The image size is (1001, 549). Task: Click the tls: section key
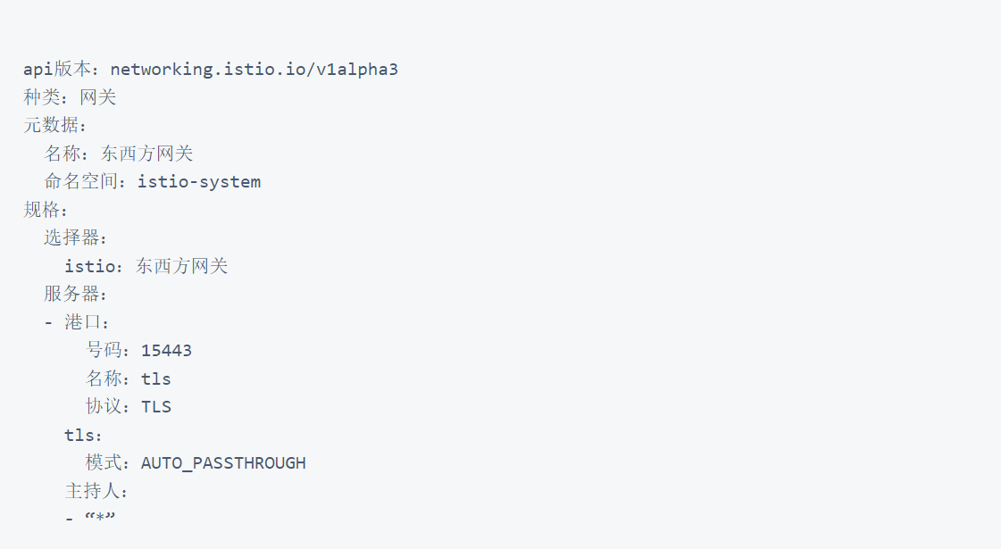click(82, 435)
